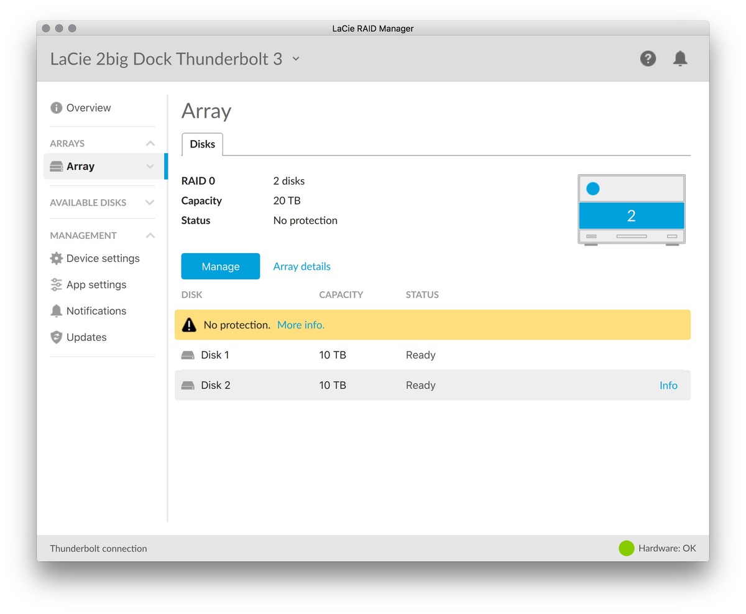
Task: Open the help question mark icon
Action: (648, 58)
